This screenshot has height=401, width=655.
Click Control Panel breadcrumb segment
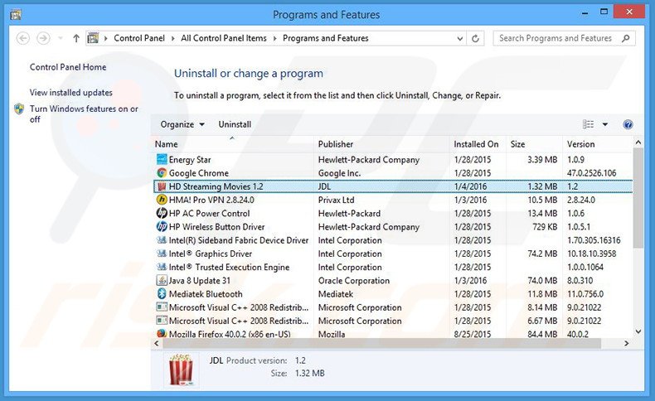(139, 38)
